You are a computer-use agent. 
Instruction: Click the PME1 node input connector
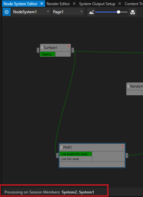click(57, 155)
